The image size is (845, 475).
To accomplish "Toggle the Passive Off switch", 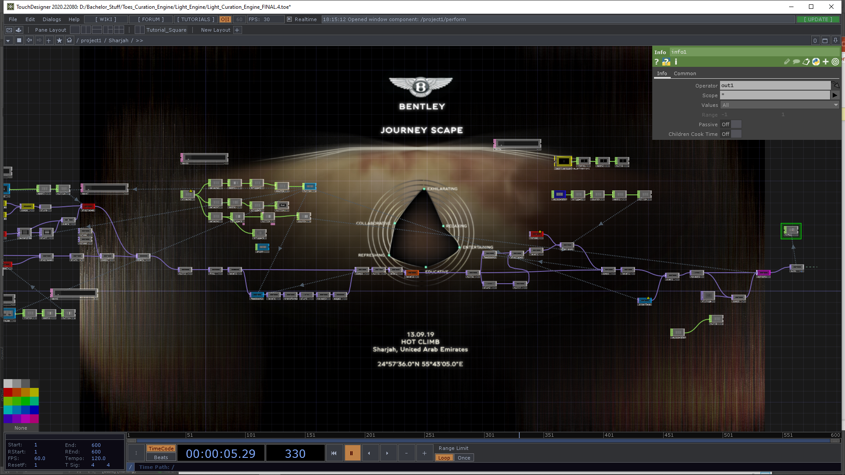I will coord(731,124).
